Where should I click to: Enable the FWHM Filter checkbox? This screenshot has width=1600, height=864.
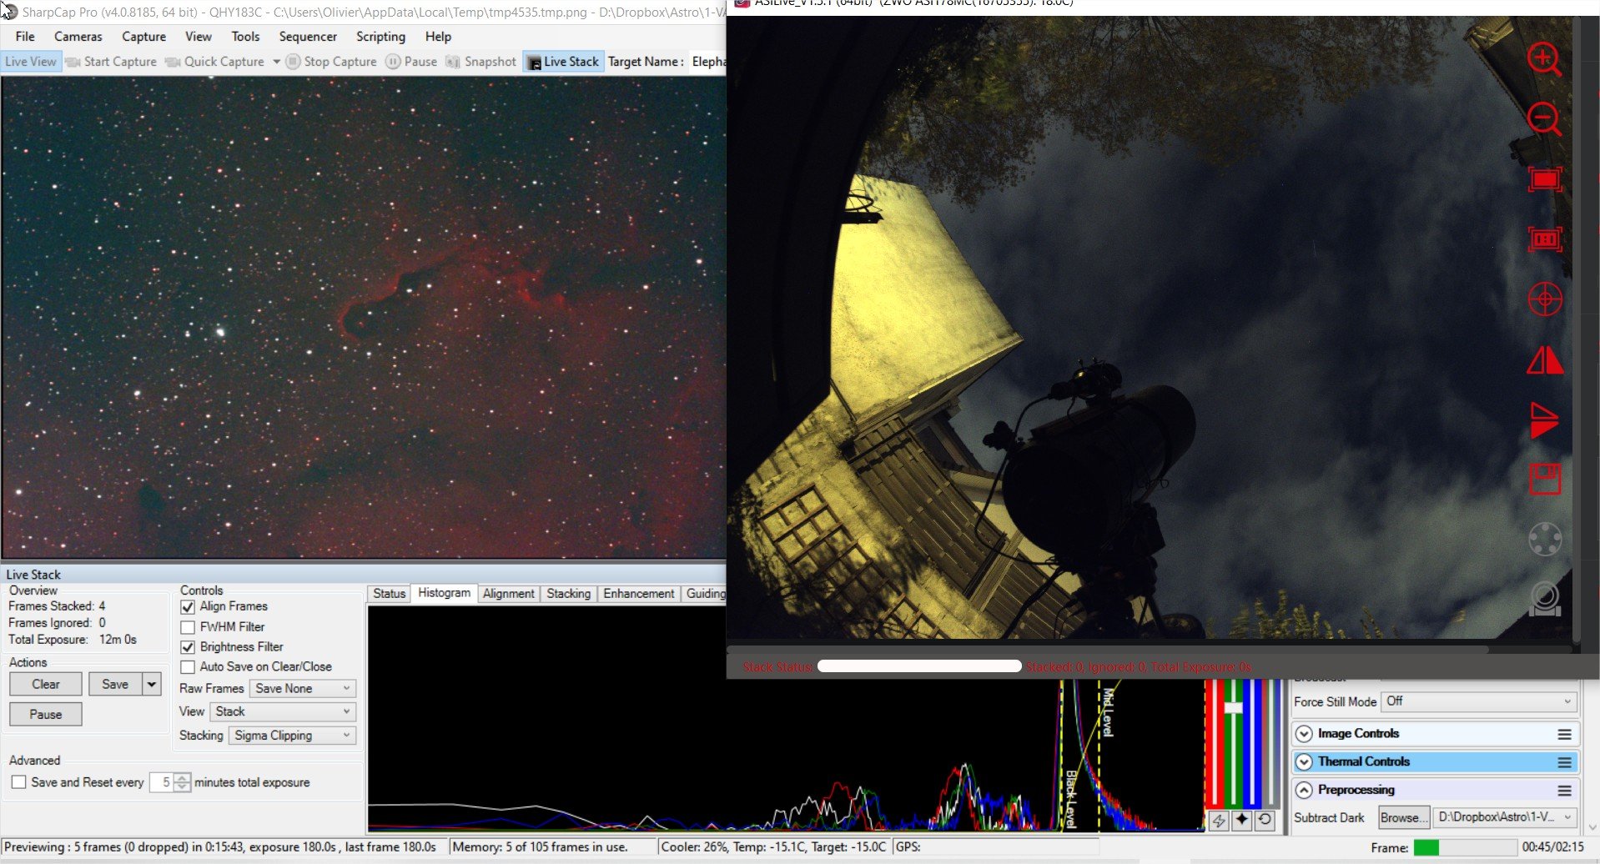188,627
